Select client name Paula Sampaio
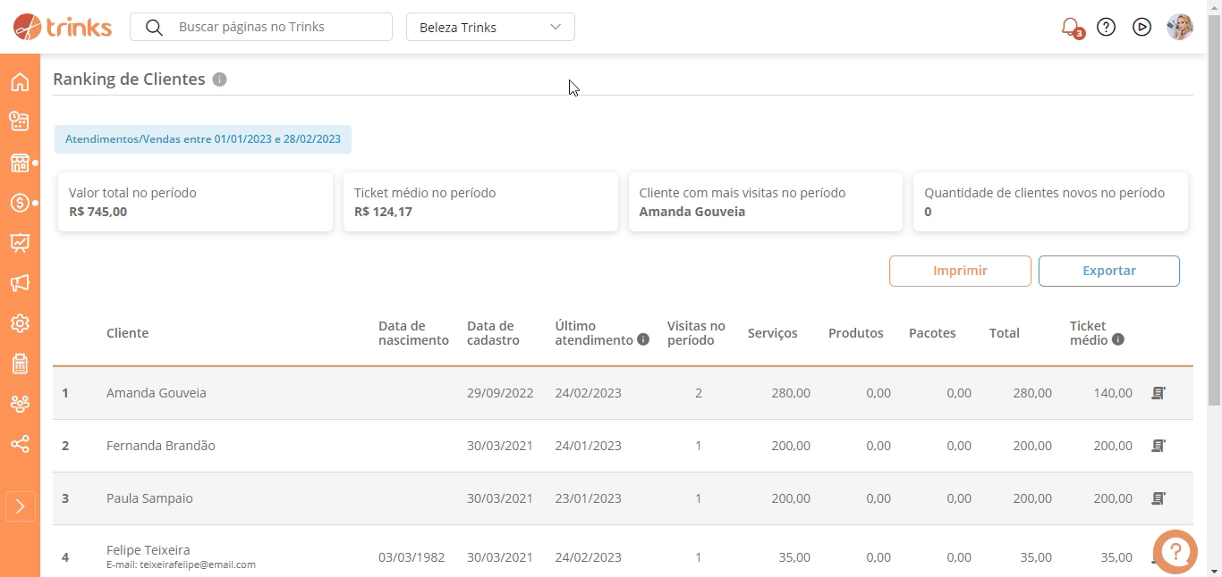 149,498
